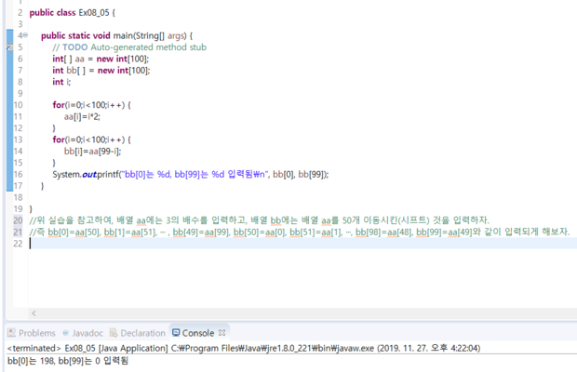577x372 pixels.
Task: Click the comment on line 20
Action: pyautogui.click(x=261, y=219)
